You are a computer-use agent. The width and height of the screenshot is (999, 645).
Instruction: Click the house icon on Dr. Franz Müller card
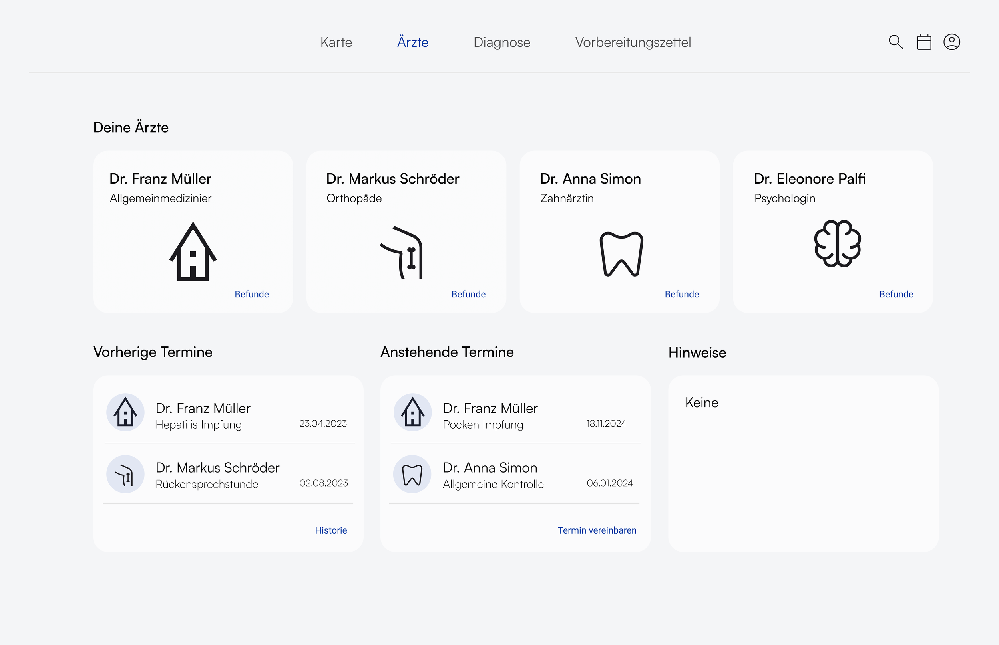tap(193, 252)
